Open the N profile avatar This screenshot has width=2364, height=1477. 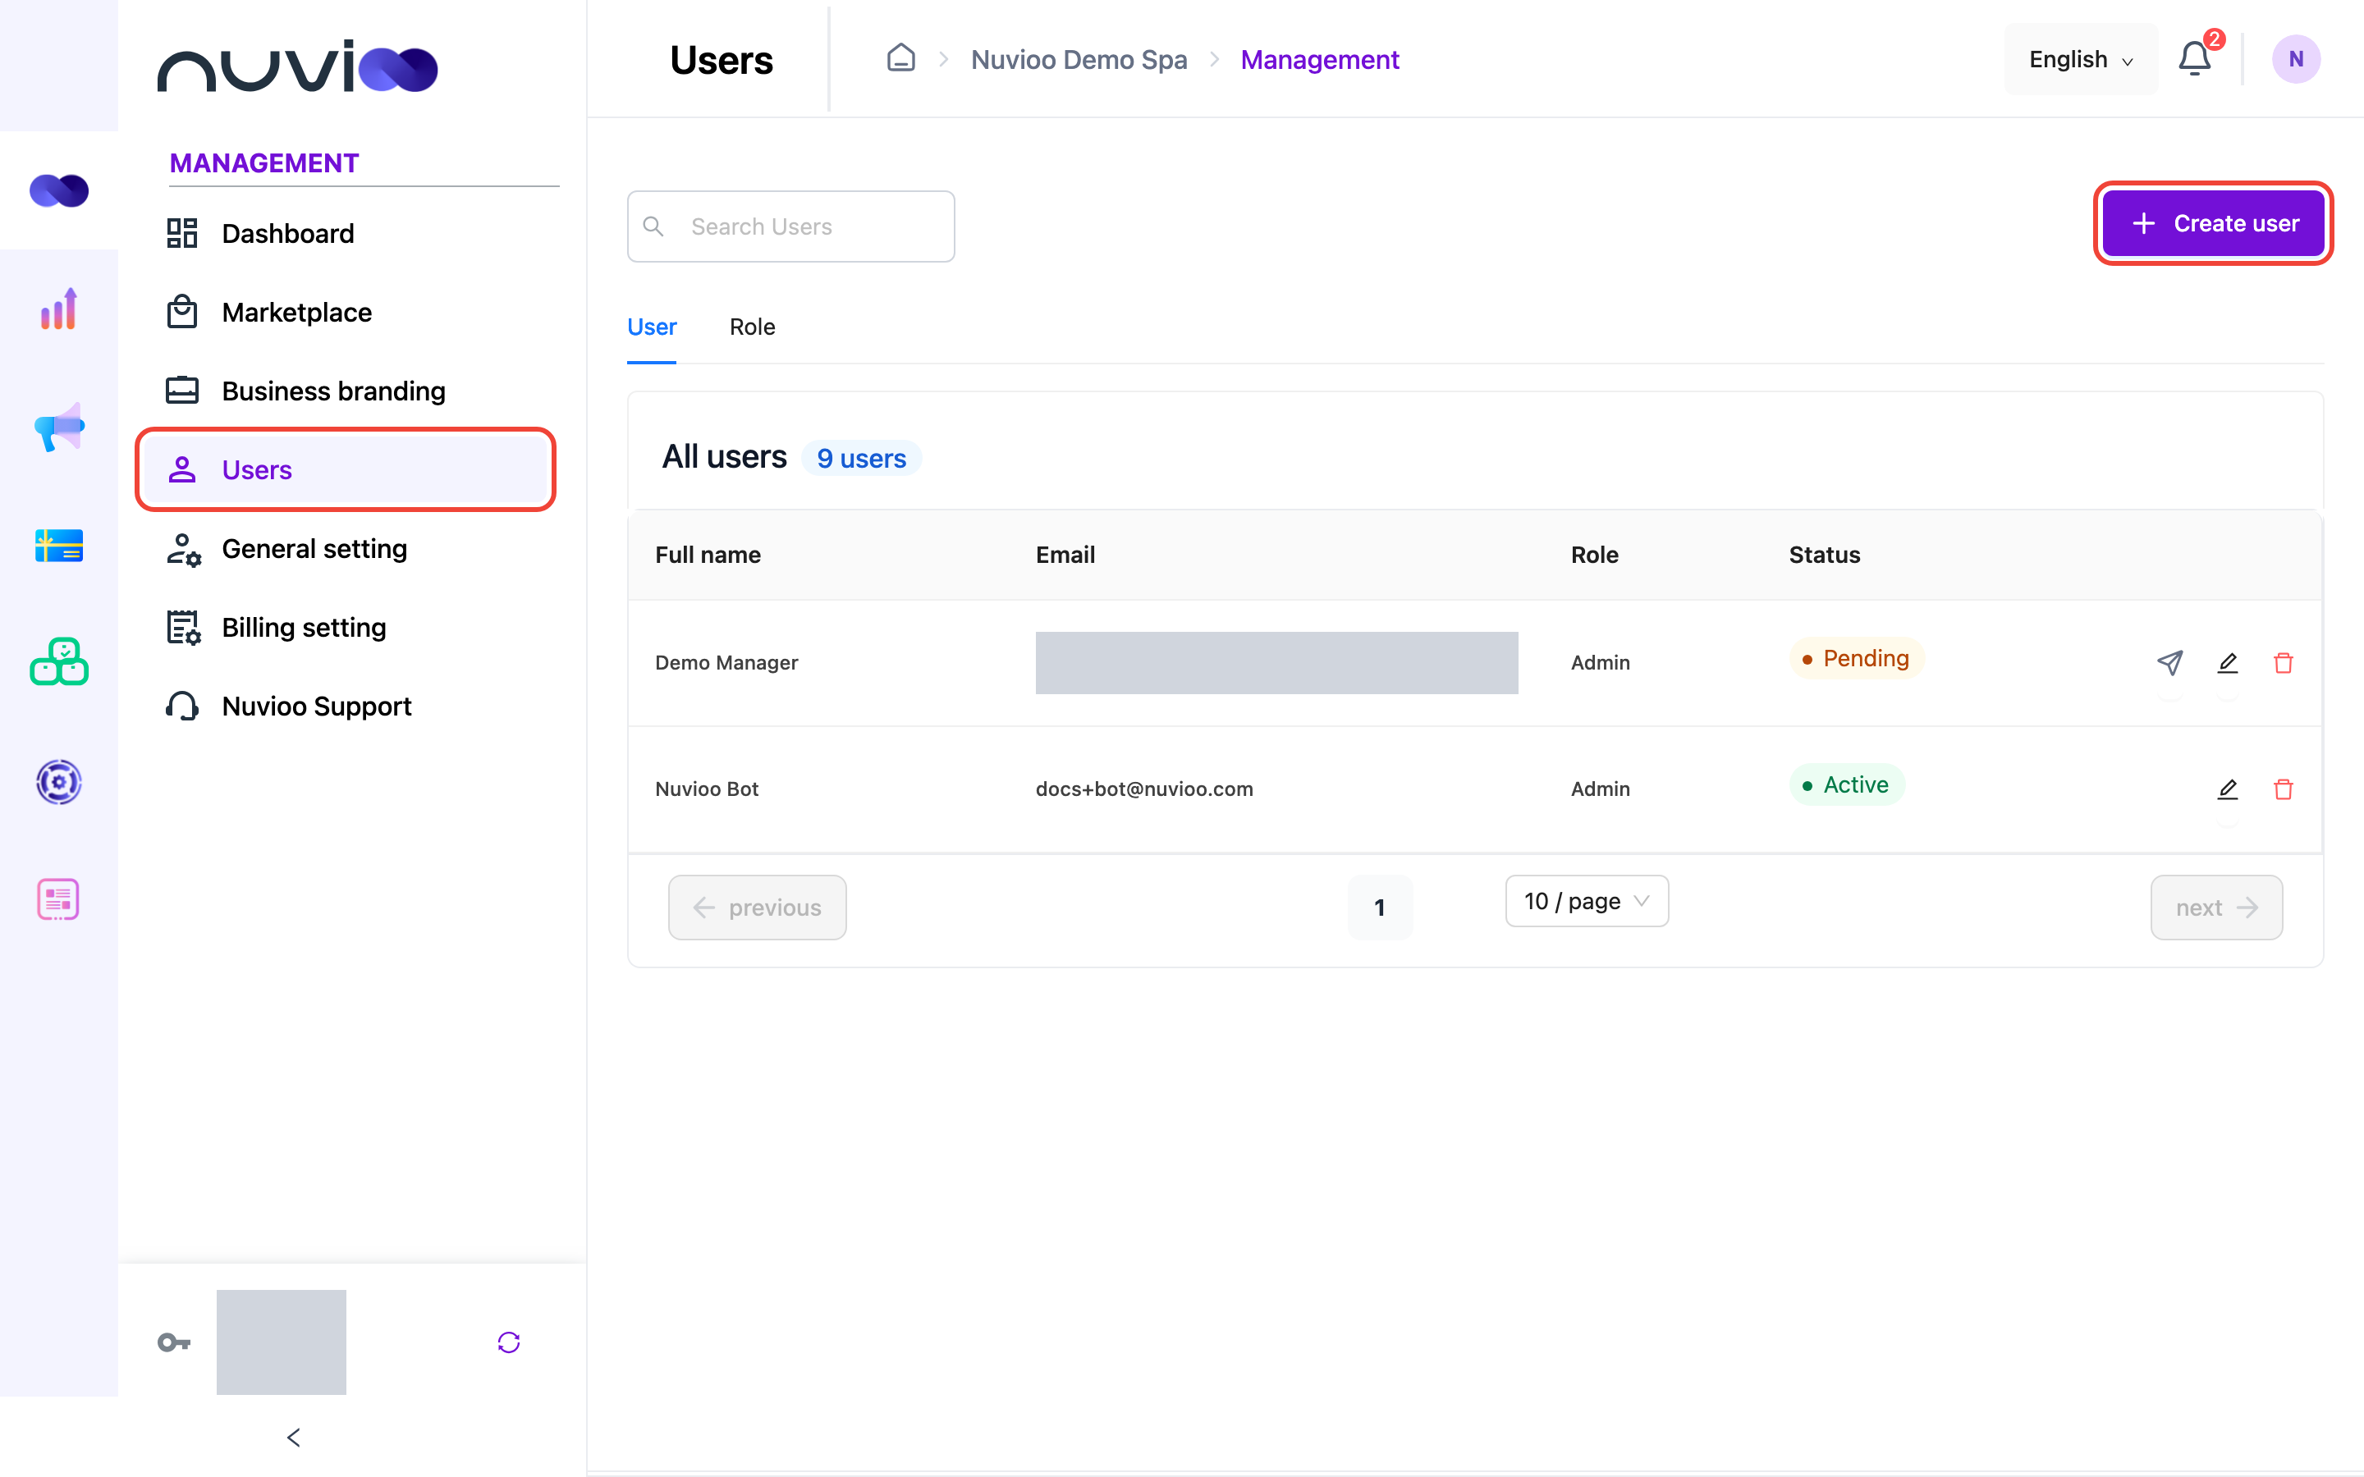click(2296, 58)
